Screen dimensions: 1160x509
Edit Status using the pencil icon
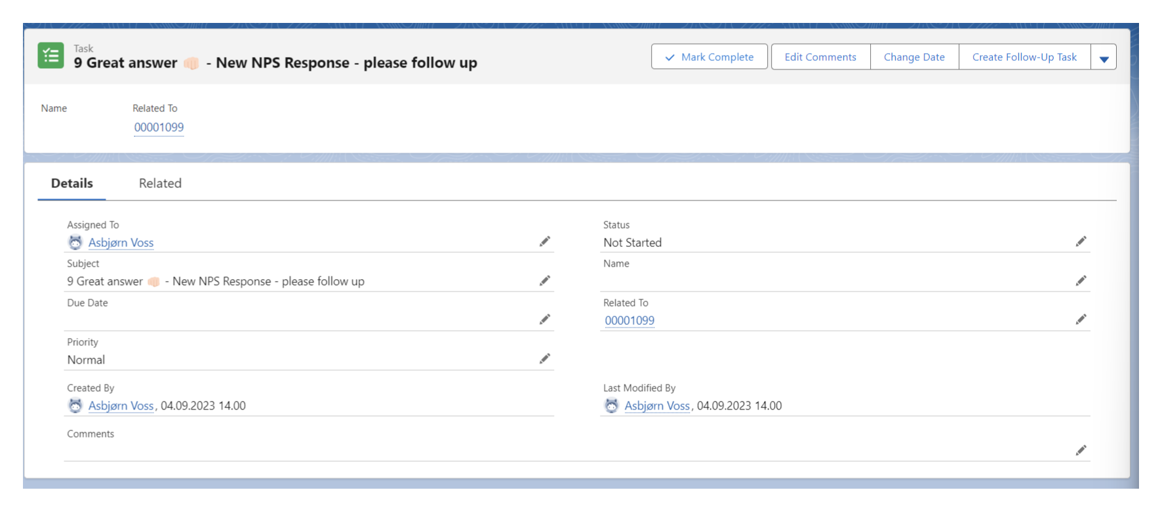(x=1081, y=242)
